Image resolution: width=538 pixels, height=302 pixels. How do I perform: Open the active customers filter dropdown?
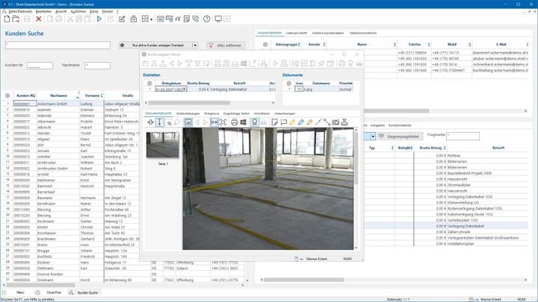point(195,45)
